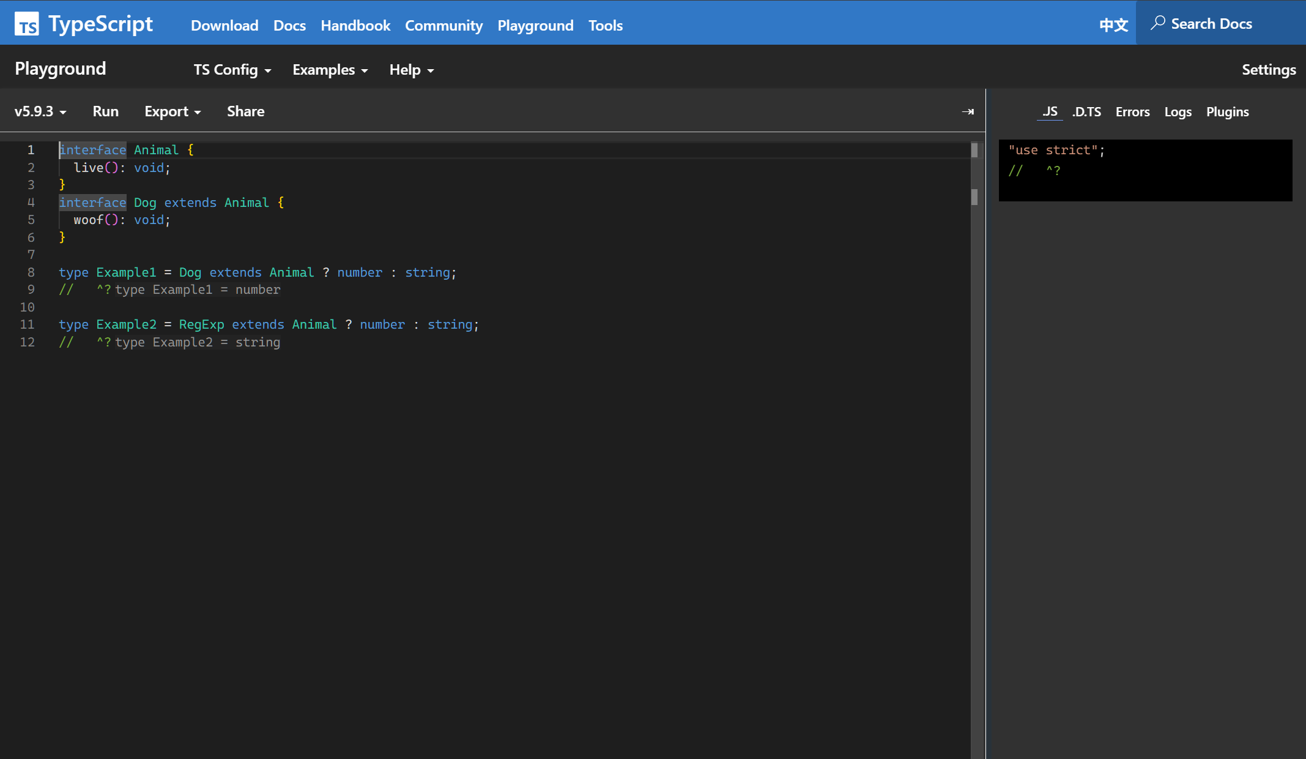The width and height of the screenshot is (1306, 759).
Task: Open the TS Config dropdown
Action: coord(232,70)
